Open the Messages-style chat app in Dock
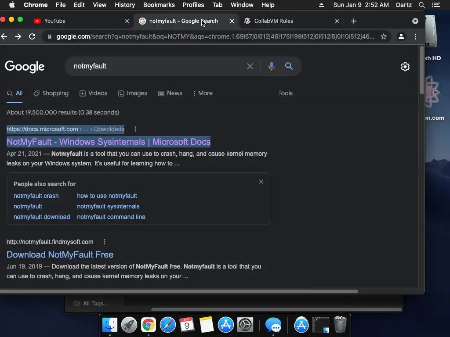This screenshot has width=450, height=337. pos(273,325)
